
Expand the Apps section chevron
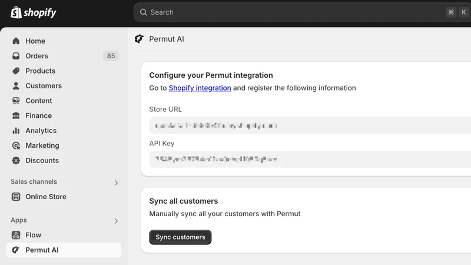pyautogui.click(x=116, y=221)
